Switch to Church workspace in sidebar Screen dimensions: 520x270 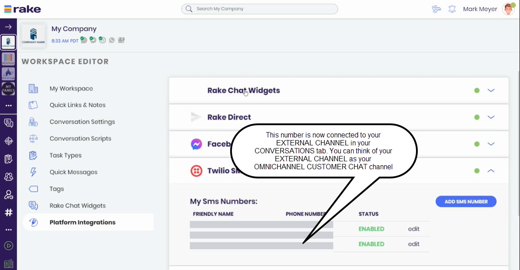click(x=8, y=73)
